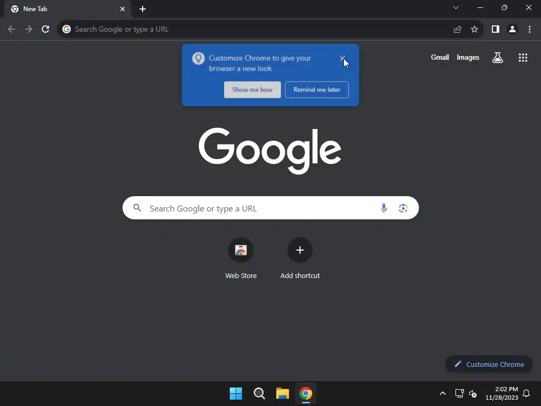Open the side panel
The width and height of the screenshot is (541, 406).
click(x=496, y=30)
